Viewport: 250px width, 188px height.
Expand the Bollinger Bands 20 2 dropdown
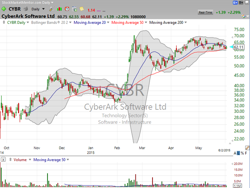click(x=51, y=23)
